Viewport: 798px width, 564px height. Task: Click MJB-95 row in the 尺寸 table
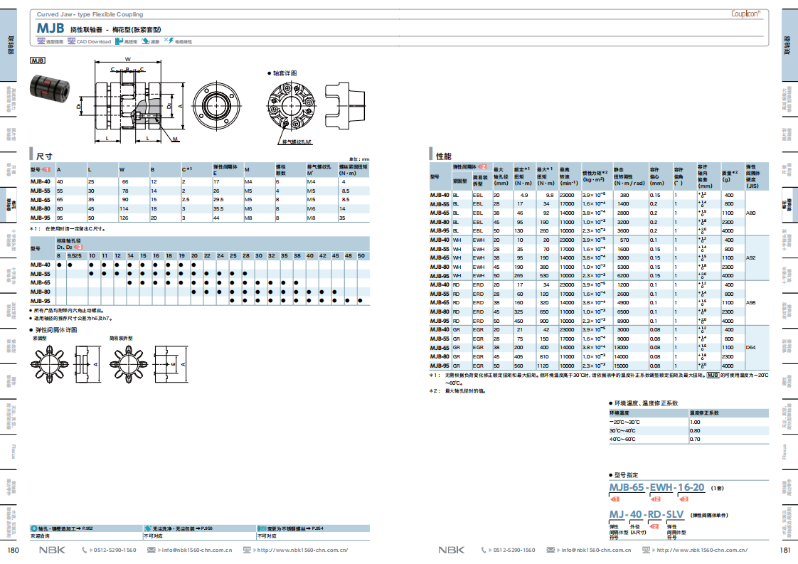tap(199, 218)
